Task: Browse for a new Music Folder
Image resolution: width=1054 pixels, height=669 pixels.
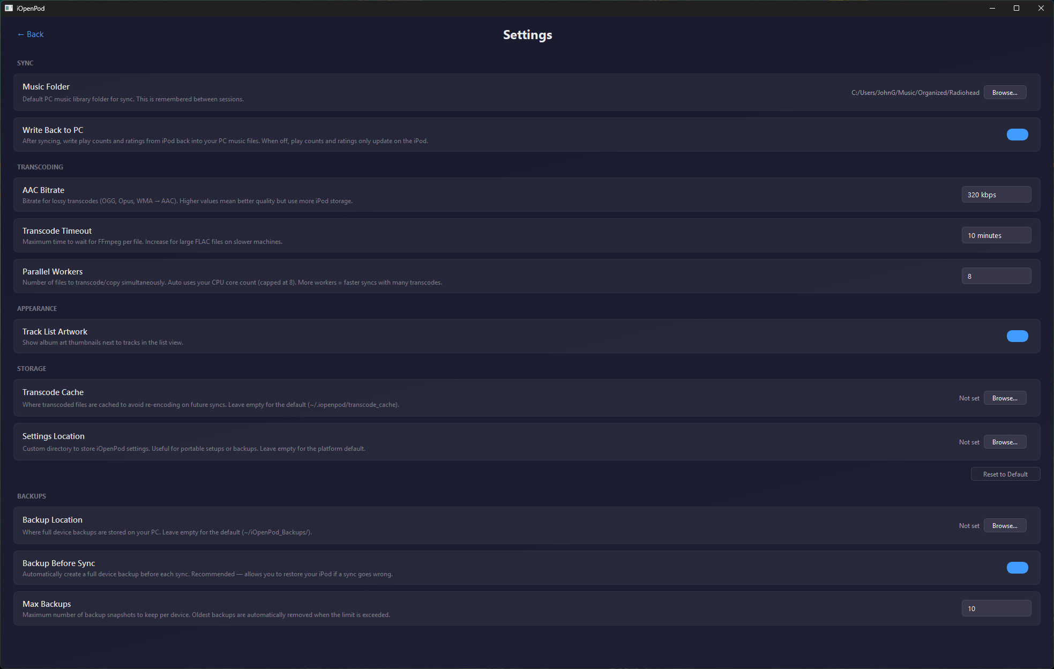Action: pyautogui.click(x=1005, y=92)
